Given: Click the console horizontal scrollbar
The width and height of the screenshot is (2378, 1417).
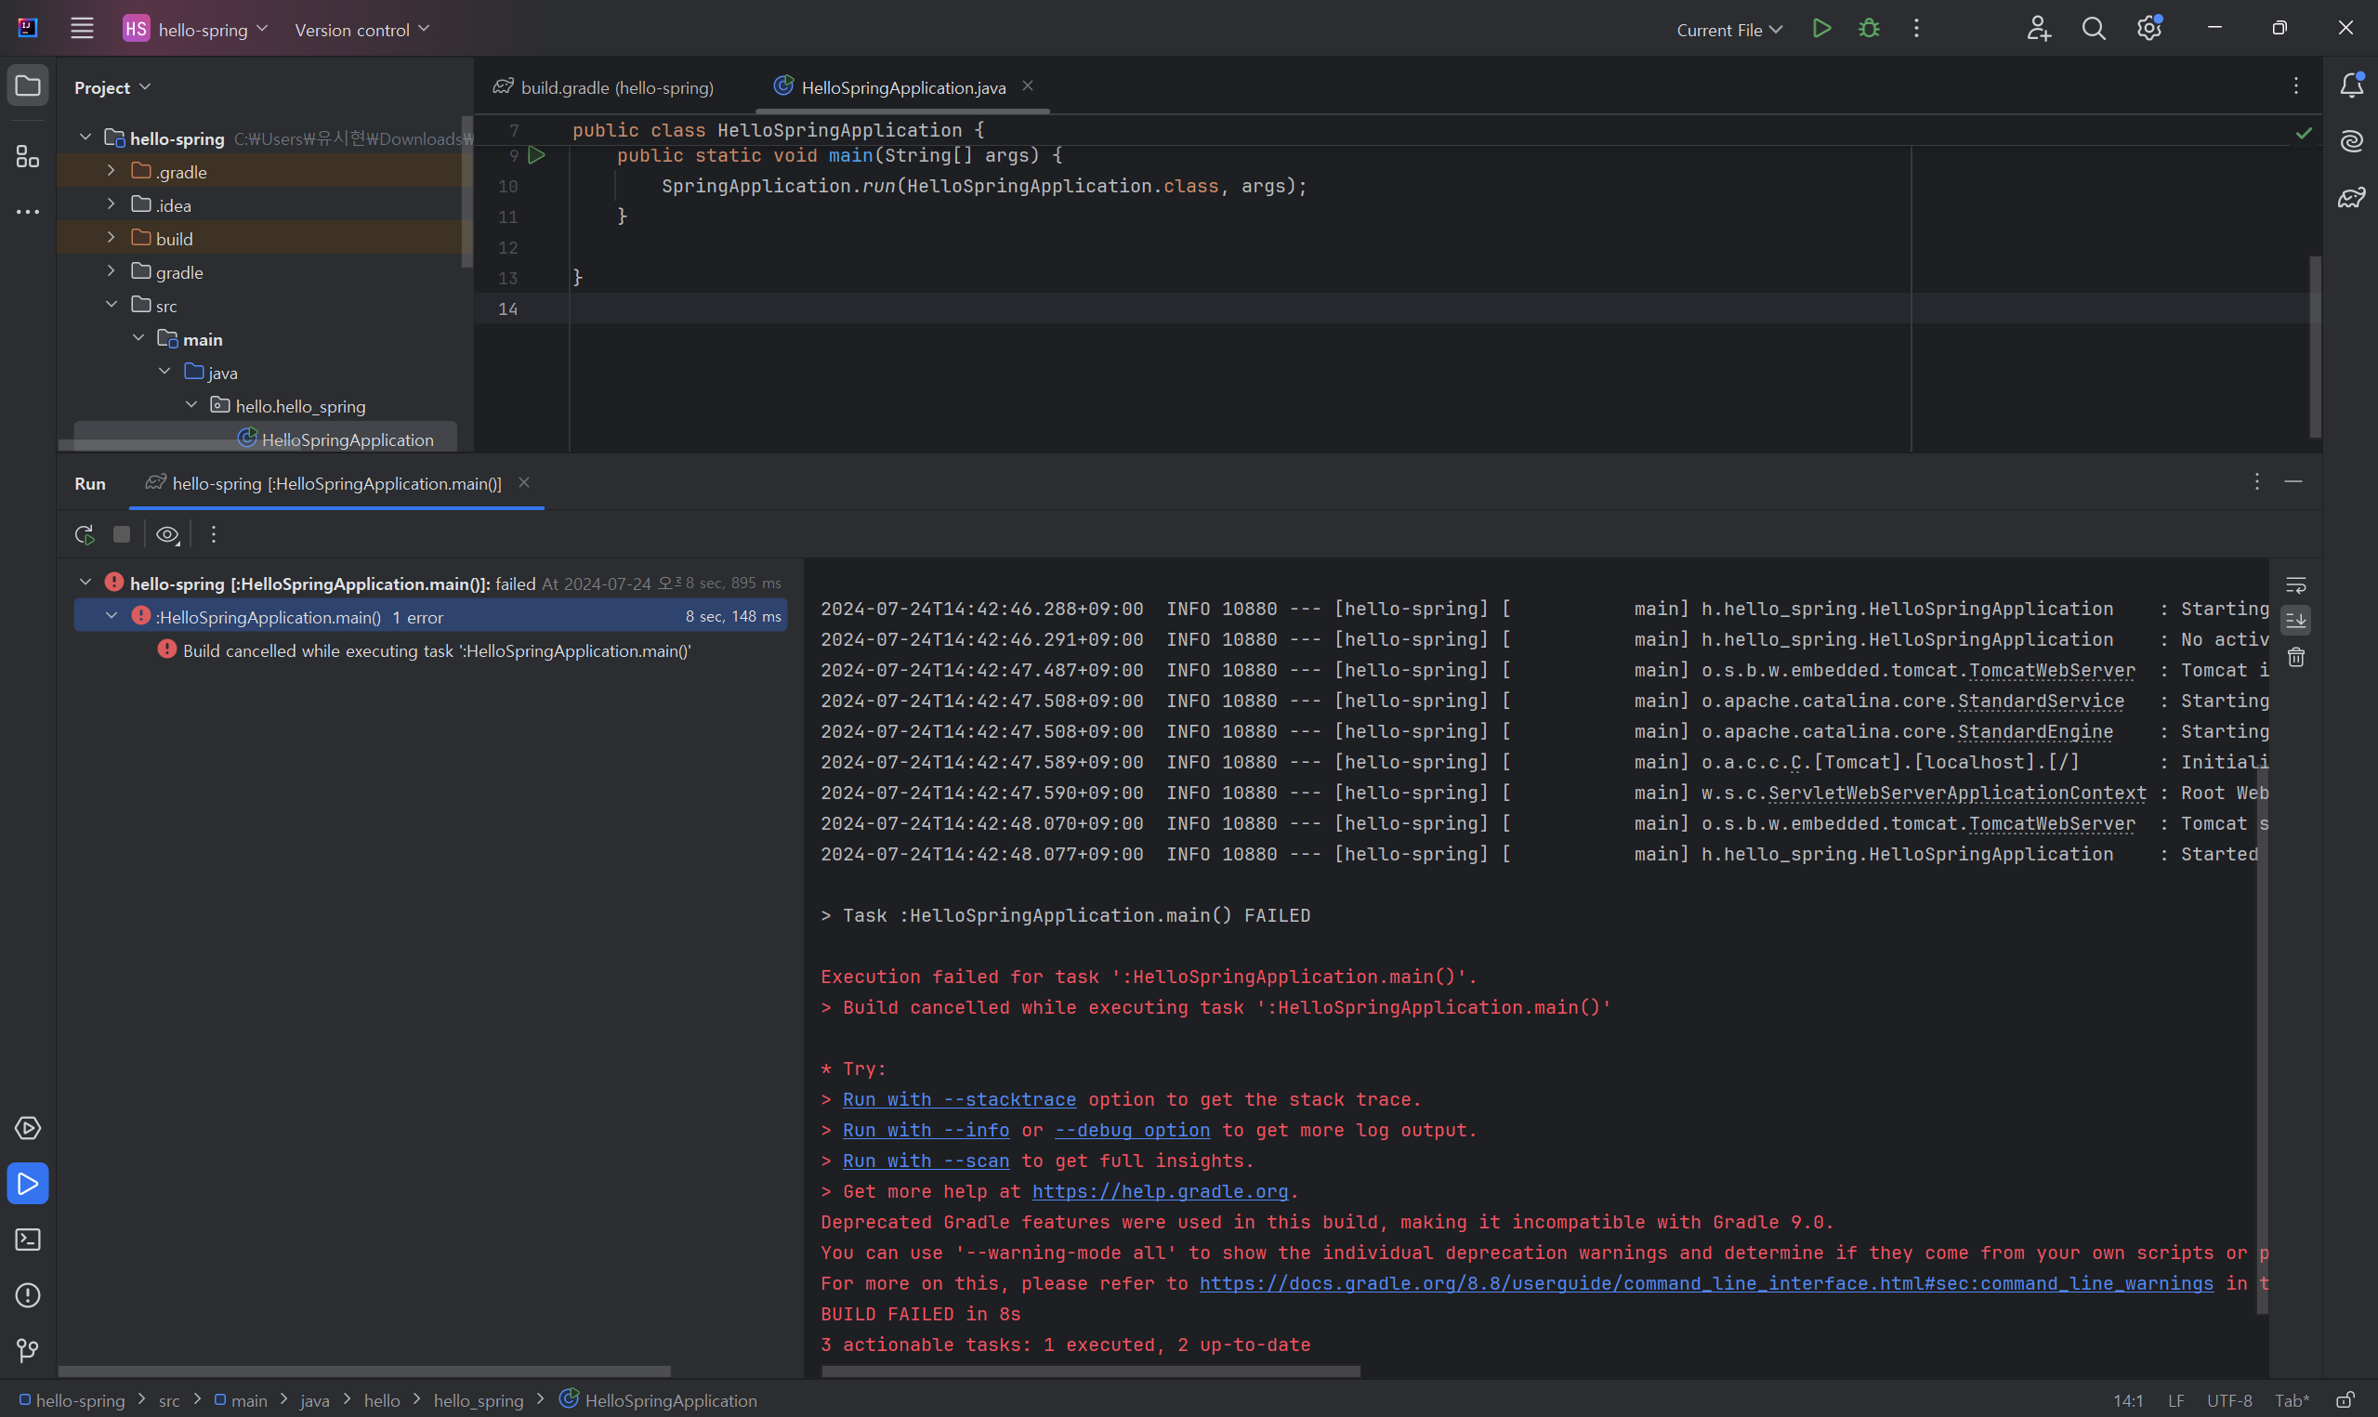Looking at the screenshot, I should (x=1091, y=1371).
